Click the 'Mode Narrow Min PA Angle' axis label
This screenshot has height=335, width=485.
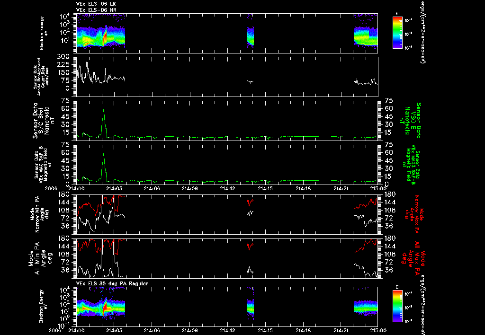[39, 213]
